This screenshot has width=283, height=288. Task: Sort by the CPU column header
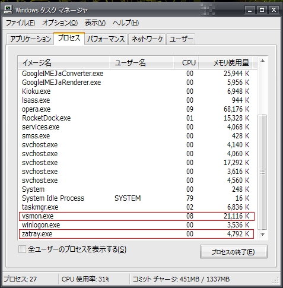click(x=186, y=63)
